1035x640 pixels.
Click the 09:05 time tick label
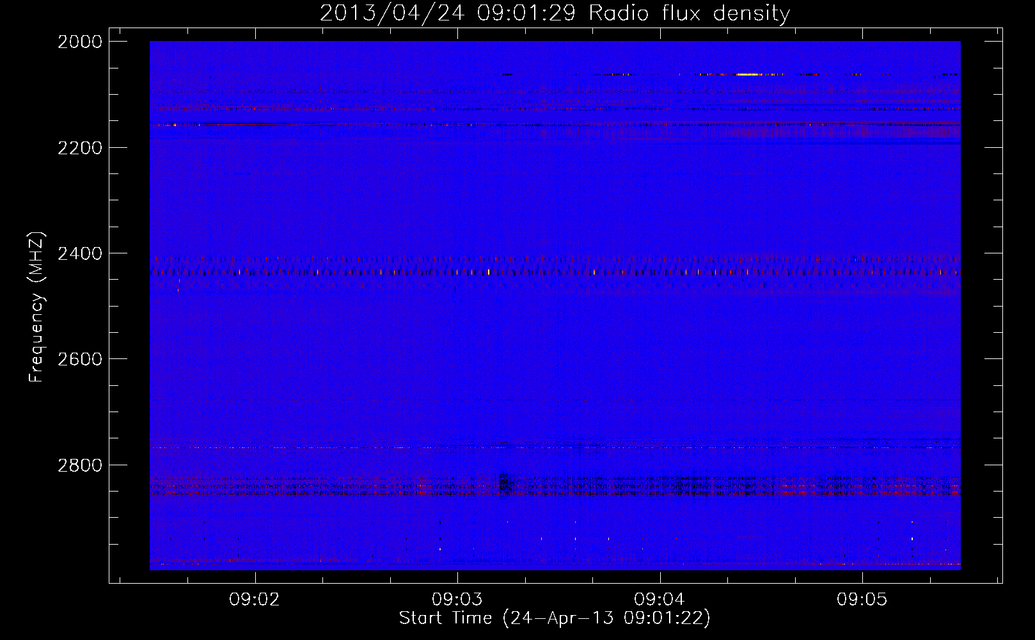[862, 600]
